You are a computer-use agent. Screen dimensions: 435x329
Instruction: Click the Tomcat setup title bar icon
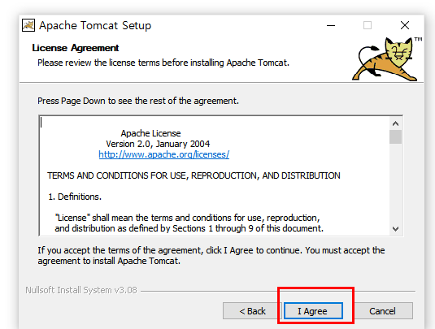28,25
